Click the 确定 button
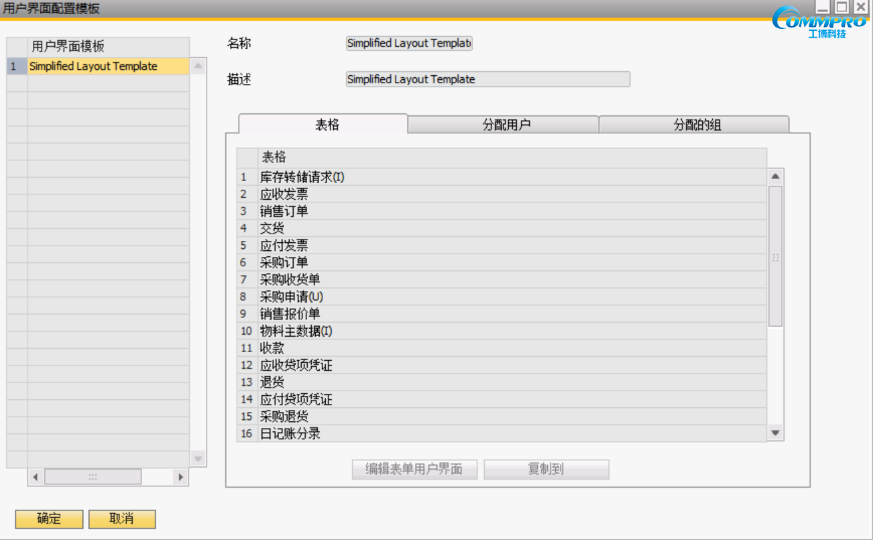The image size is (873, 540). pos(48,519)
